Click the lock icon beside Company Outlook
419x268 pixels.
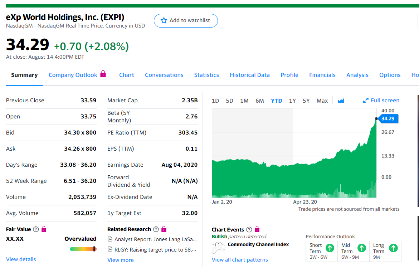[x=103, y=74]
